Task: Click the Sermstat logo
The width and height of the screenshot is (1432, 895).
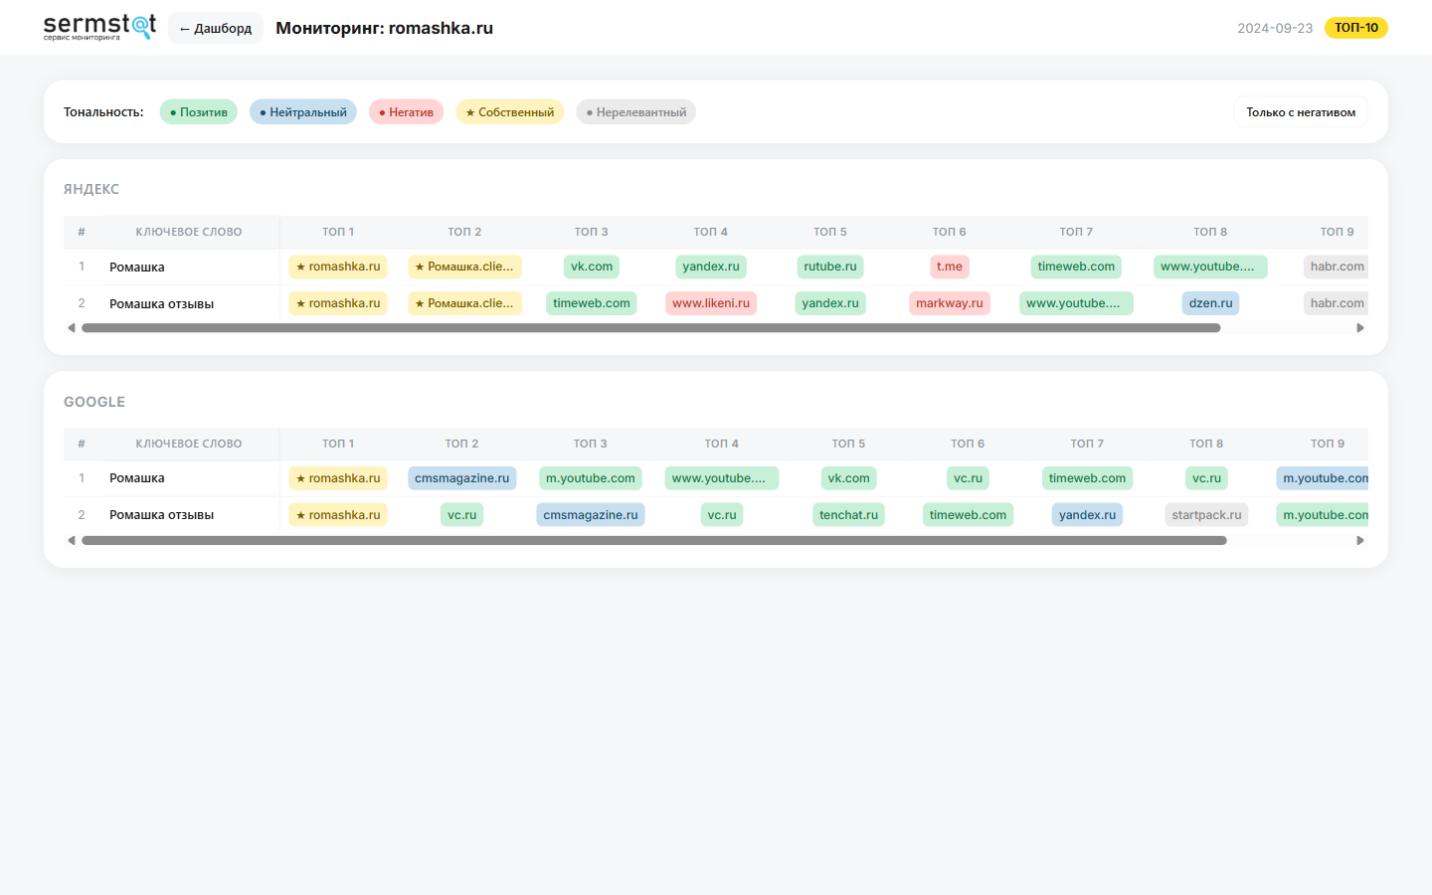Action: coord(99,27)
